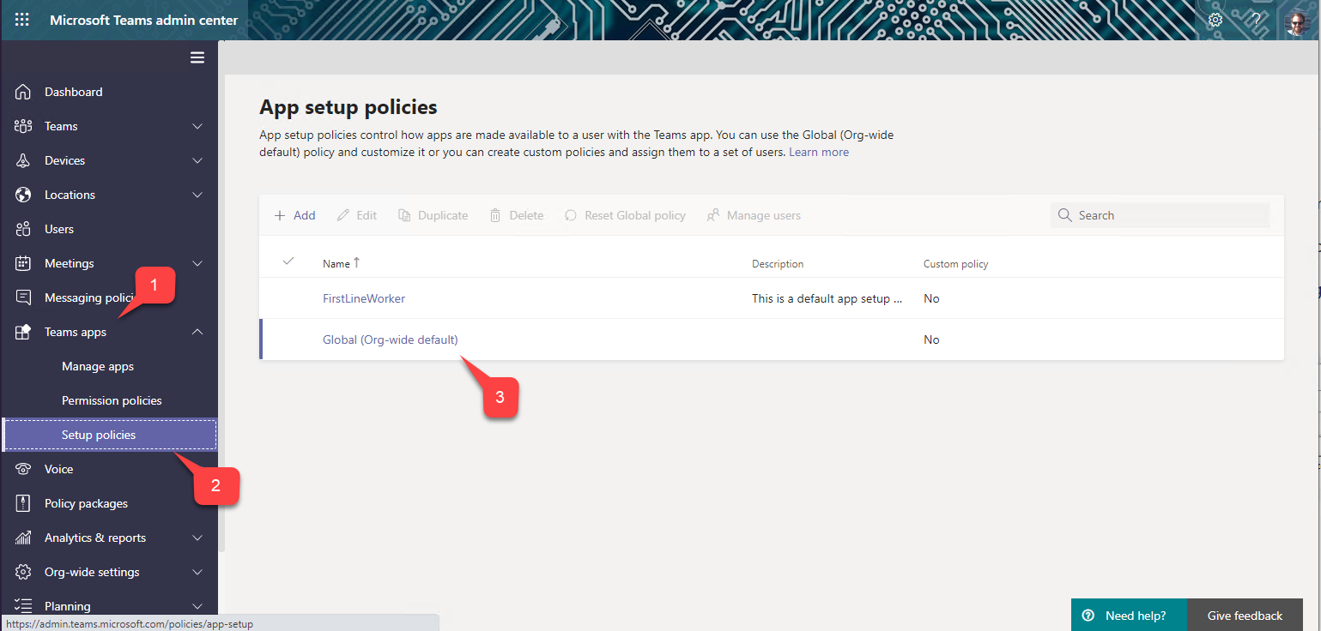Add a new app setup policy

point(294,215)
